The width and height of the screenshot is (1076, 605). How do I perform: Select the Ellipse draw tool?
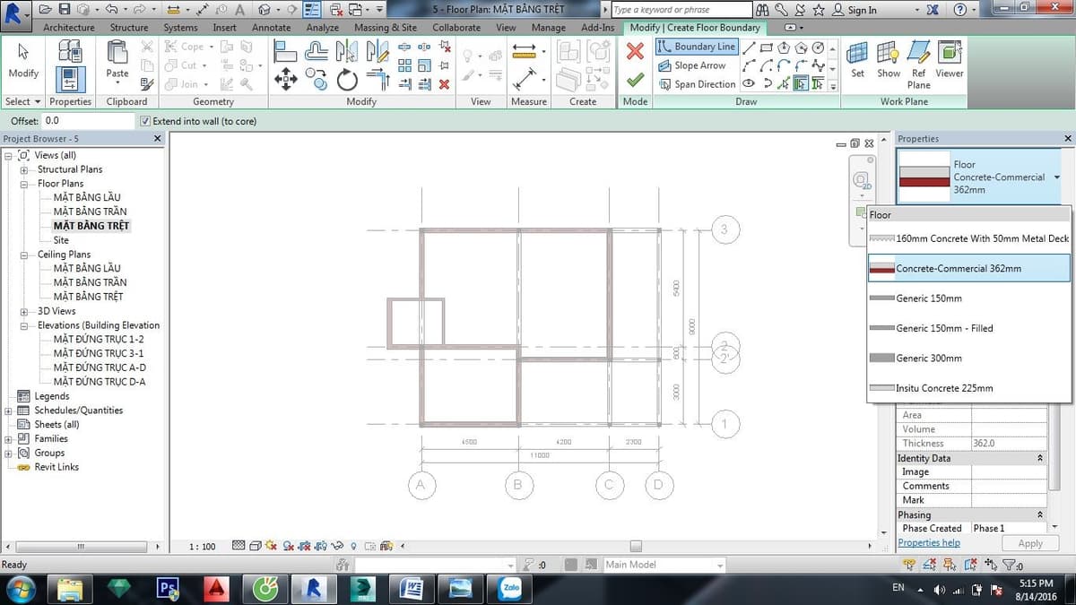tap(748, 84)
